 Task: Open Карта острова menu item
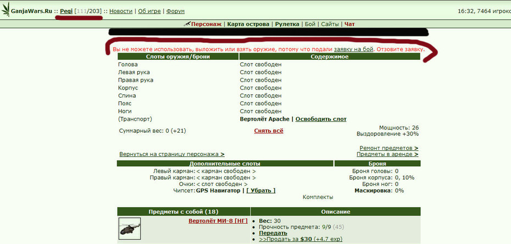coord(248,24)
